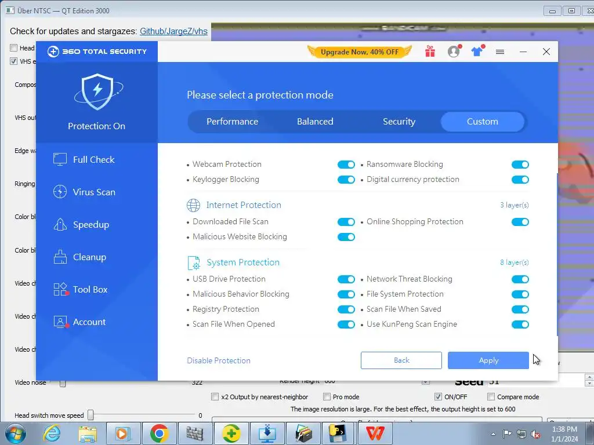Screen dimensions: 594x445
Task: Click the settings list vertical scrollbar
Action: [x=557, y=254]
